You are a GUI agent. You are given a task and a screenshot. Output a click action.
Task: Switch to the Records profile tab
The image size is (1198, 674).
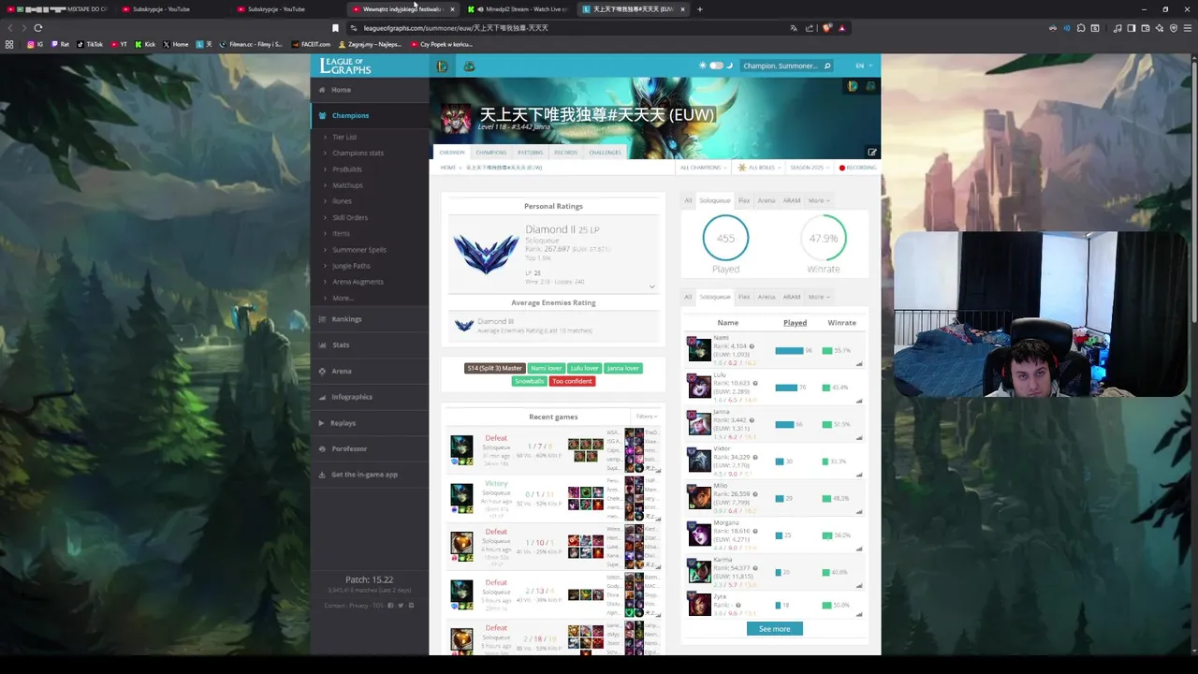tap(565, 153)
